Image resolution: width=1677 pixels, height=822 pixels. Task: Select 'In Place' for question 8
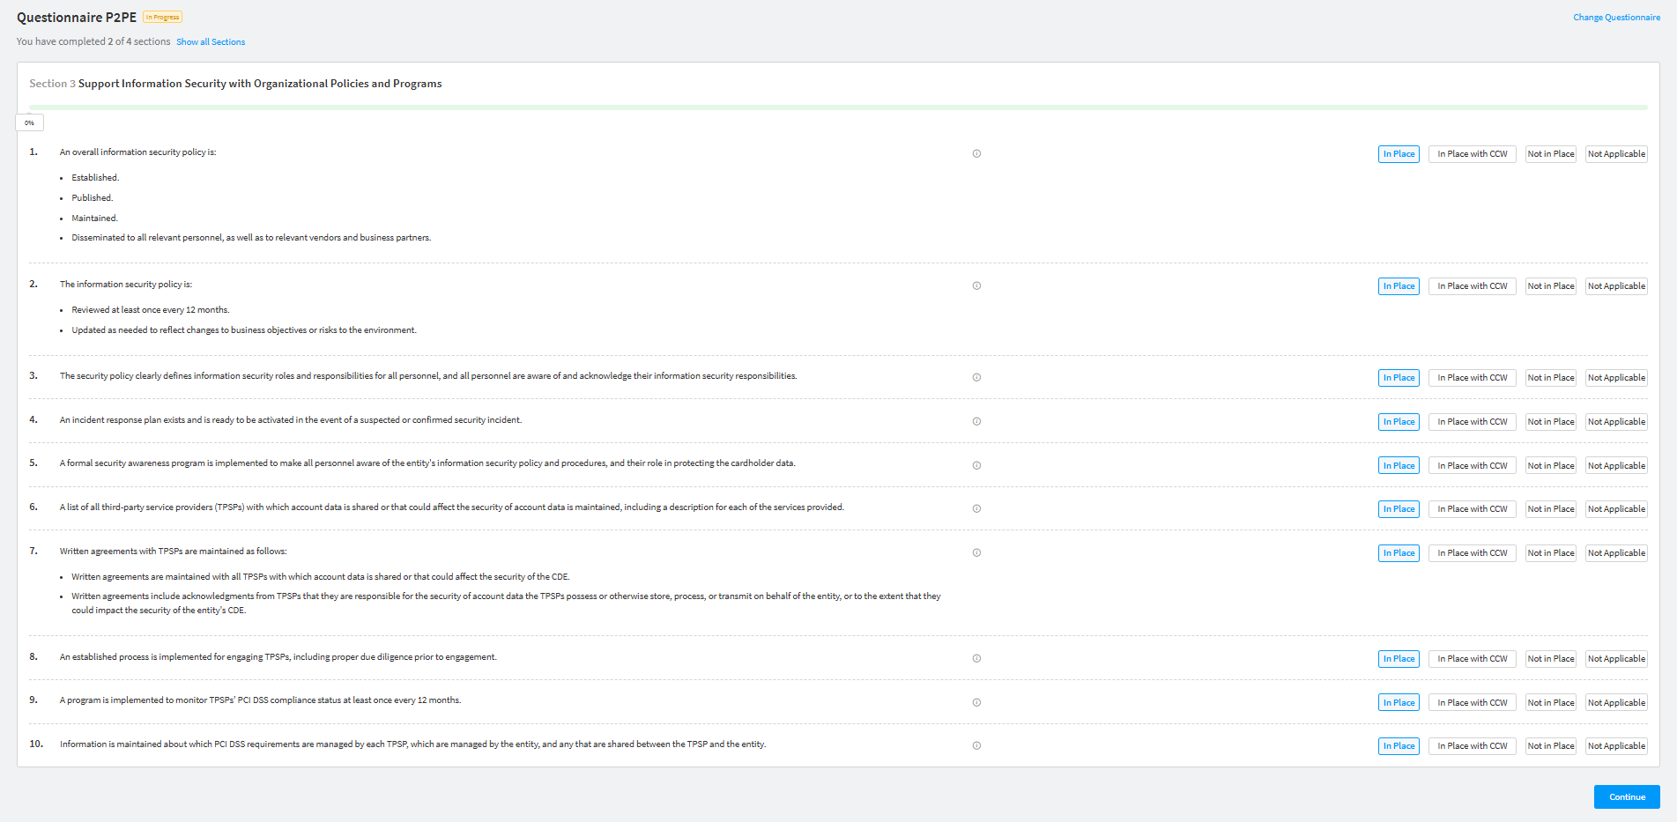click(1399, 659)
